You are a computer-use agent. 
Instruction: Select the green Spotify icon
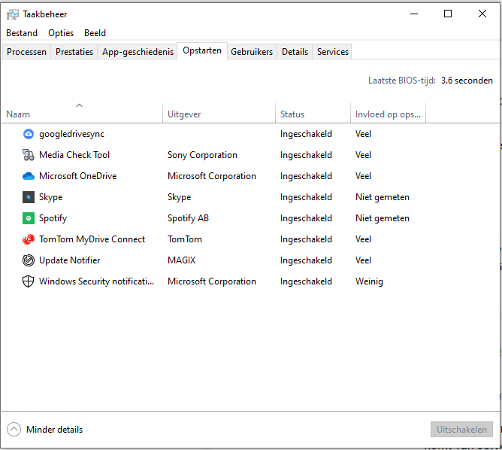point(29,218)
